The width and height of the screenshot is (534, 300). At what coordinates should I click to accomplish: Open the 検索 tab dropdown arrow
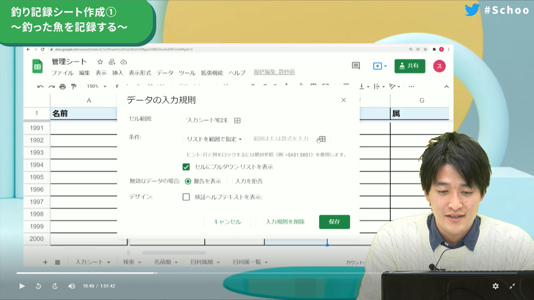[140, 262]
